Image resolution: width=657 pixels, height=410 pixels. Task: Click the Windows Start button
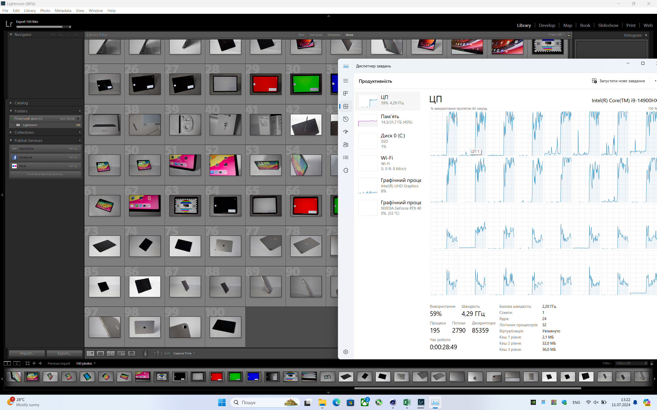click(222, 402)
